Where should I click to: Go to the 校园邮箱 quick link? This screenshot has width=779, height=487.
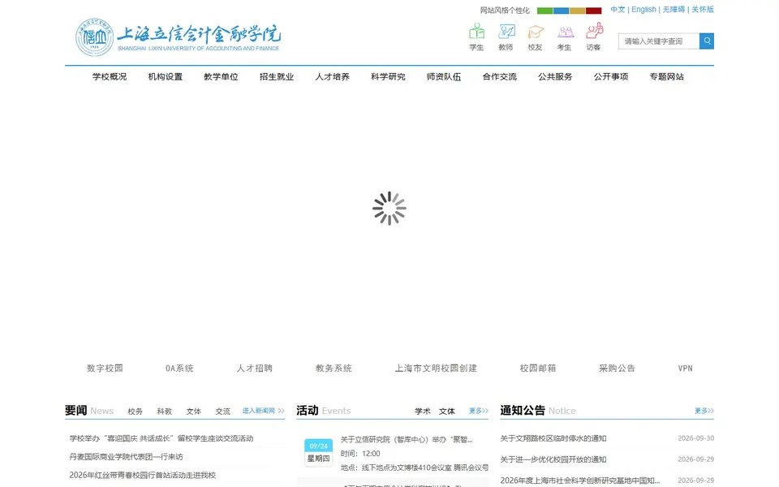tap(538, 368)
